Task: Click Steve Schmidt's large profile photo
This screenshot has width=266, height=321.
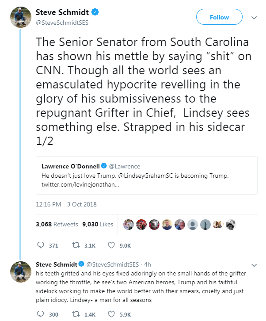Action: click(x=20, y=18)
